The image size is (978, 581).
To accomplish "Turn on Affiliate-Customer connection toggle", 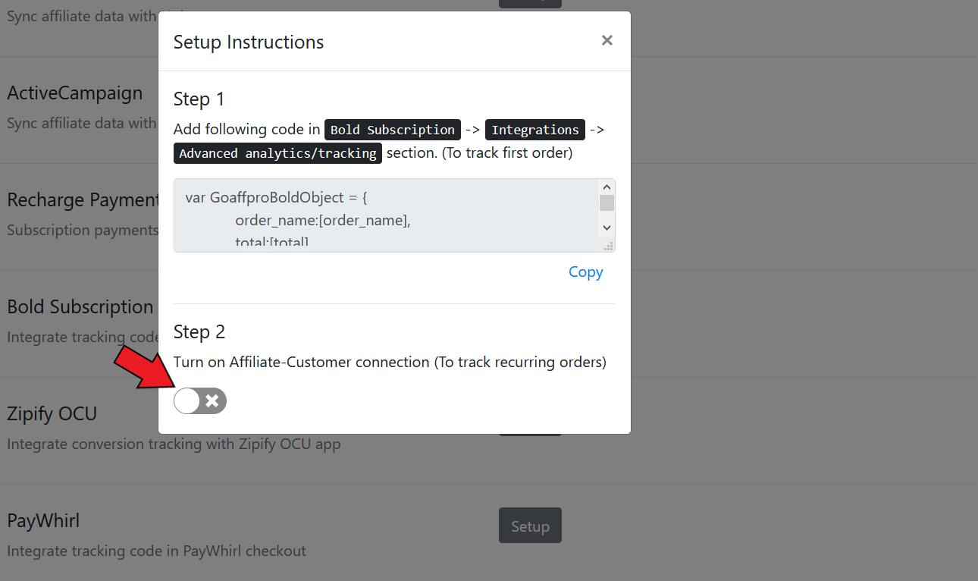I will [x=200, y=400].
